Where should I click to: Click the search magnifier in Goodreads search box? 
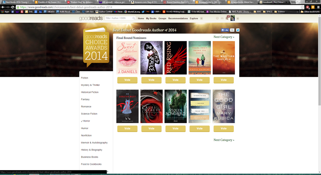(134, 18)
